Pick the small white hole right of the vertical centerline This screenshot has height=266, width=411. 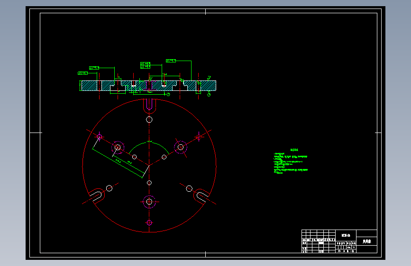(164, 157)
